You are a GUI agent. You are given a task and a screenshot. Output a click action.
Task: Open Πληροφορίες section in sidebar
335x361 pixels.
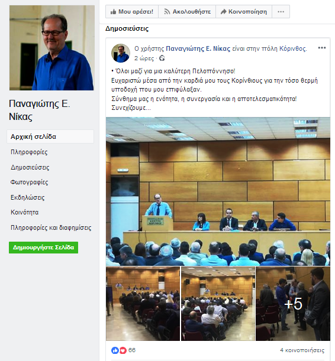(x=29, y=152)
